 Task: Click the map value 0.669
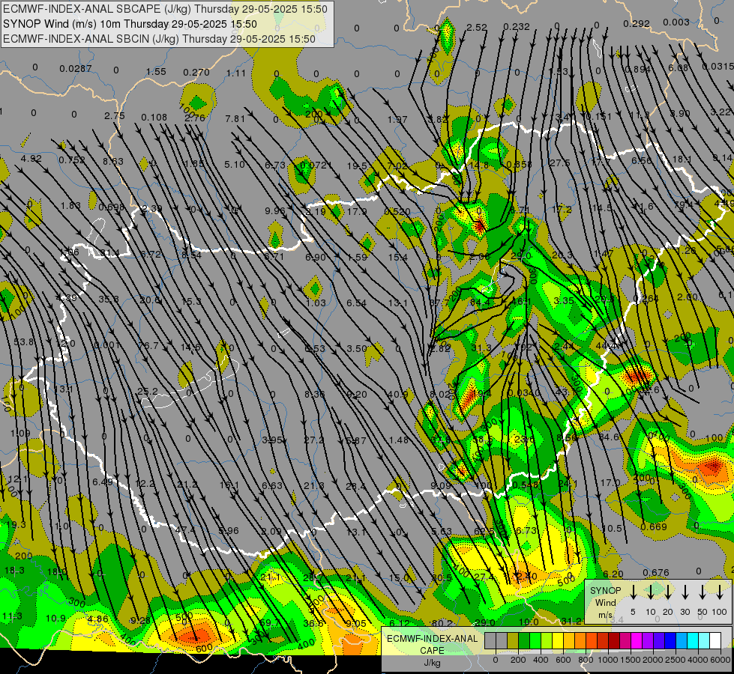654,526
